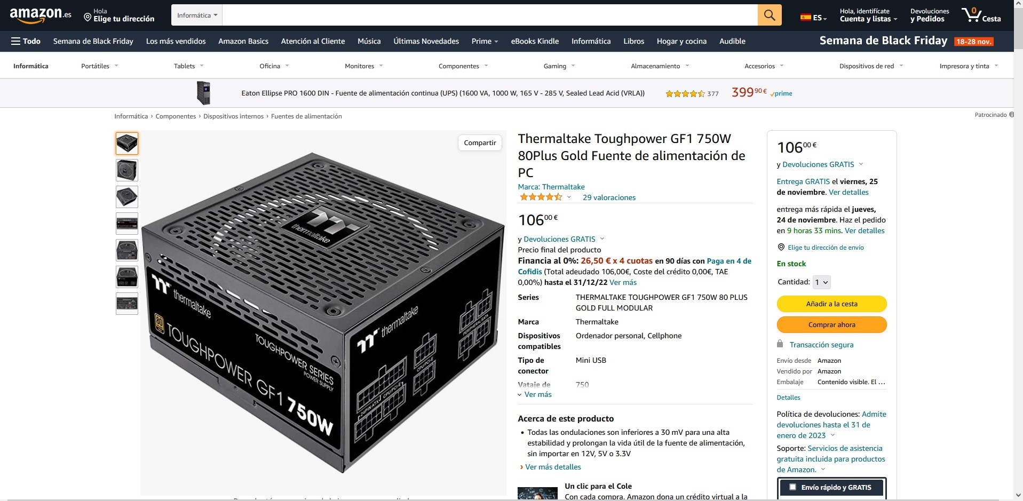Click Comprar ahora button
Image resolution: width=1023 pixels, height=501 pixels.
coord(831,324)
